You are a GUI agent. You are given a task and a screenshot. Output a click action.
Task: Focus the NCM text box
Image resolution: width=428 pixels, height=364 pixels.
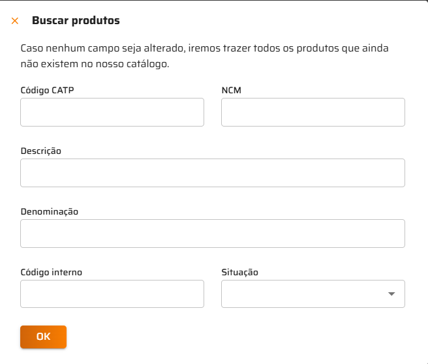coord(313,112)
